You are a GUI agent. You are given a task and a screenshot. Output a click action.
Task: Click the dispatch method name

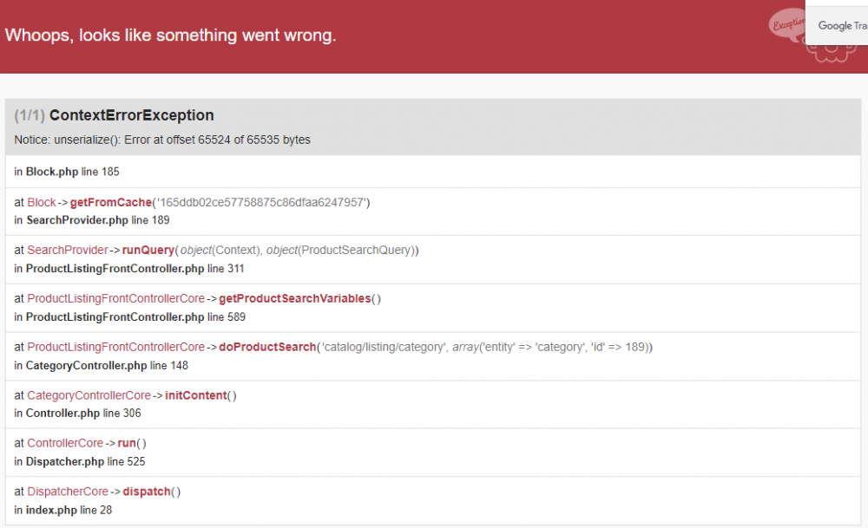click(146, 492)
